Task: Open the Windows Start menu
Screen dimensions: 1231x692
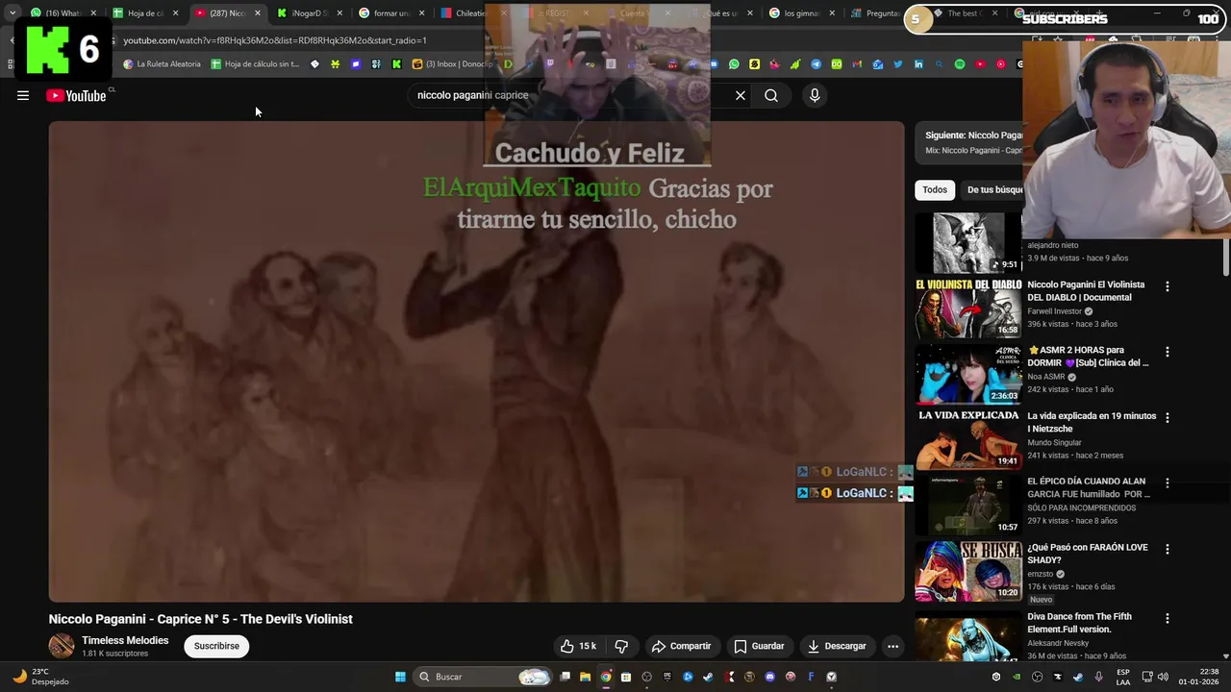Action: coord(400,677)
